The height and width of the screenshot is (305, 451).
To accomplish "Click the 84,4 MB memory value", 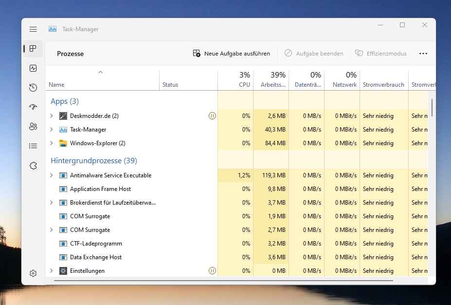I will [x=275, y=143].
